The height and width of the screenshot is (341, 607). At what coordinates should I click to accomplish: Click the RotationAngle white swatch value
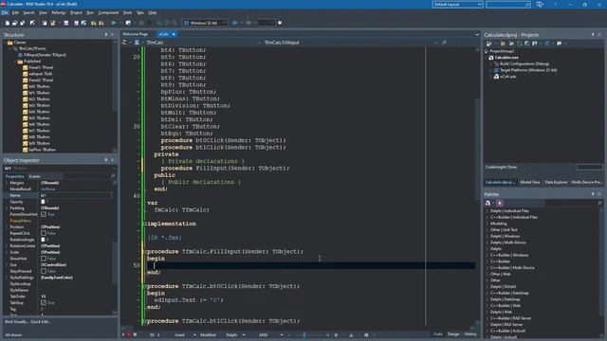[x=43, y=240]
